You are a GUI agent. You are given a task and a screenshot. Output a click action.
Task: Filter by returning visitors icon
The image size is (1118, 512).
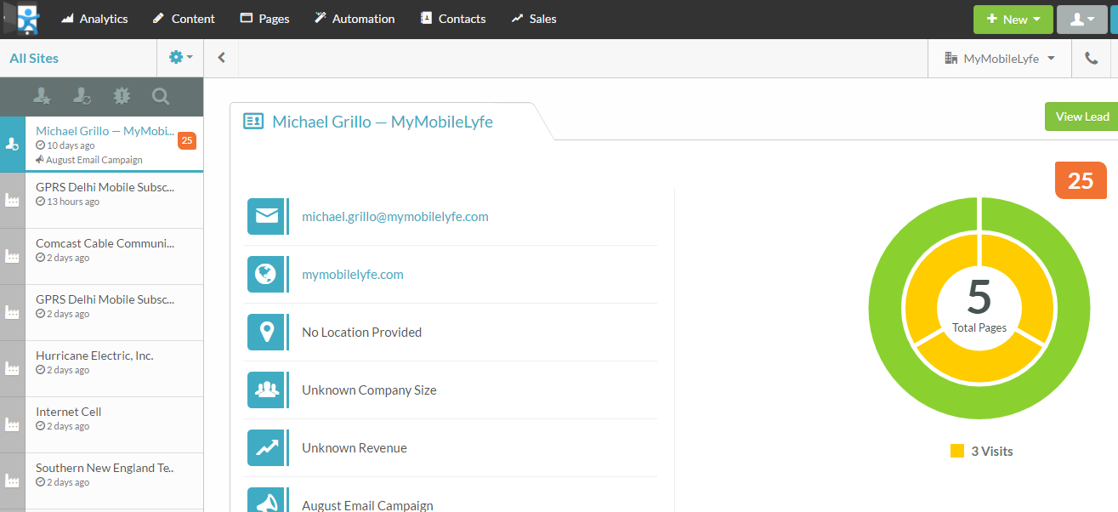point(82,96)
